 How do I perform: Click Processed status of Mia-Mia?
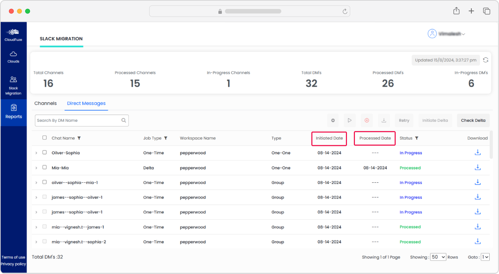tap(410, 168)
